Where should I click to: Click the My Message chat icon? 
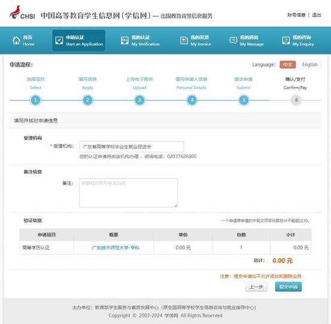click(233, 40)
